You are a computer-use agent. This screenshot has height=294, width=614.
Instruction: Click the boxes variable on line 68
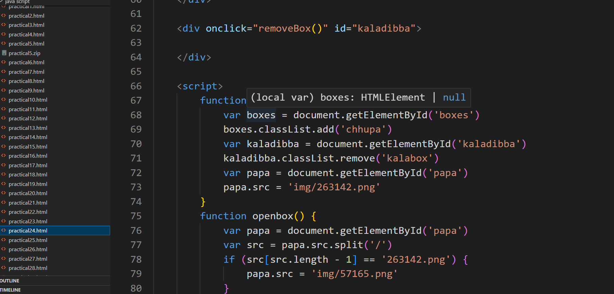tap(261, 115)
